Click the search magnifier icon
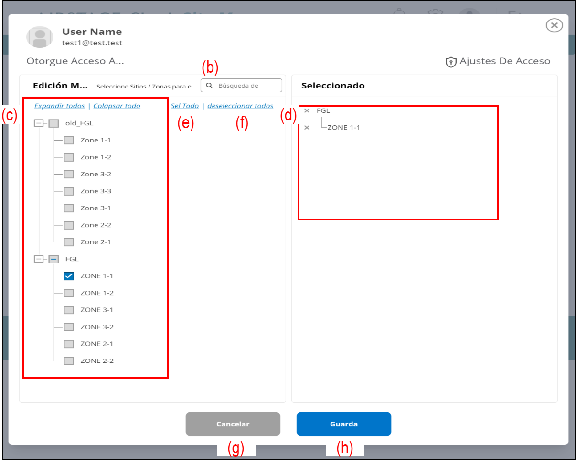Screen dimensions: 576x460 coord(209,86)
